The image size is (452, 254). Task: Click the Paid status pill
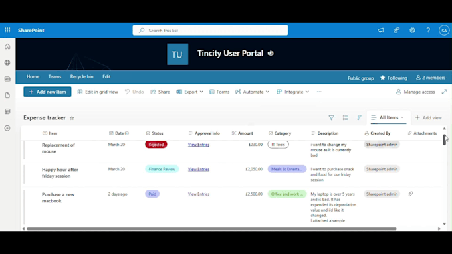tap(152, 194)
